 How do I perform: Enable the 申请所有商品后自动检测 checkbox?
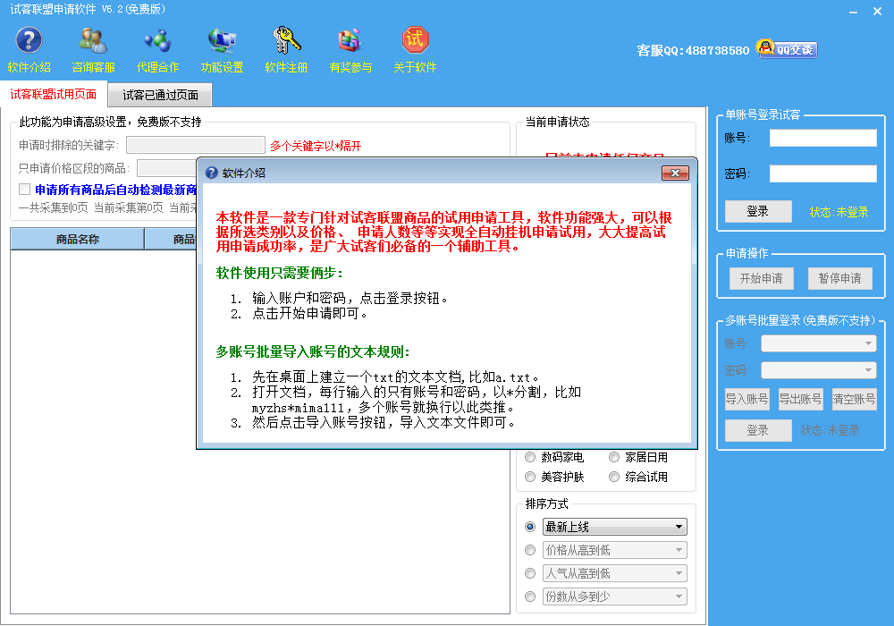(x=25, y=190)
